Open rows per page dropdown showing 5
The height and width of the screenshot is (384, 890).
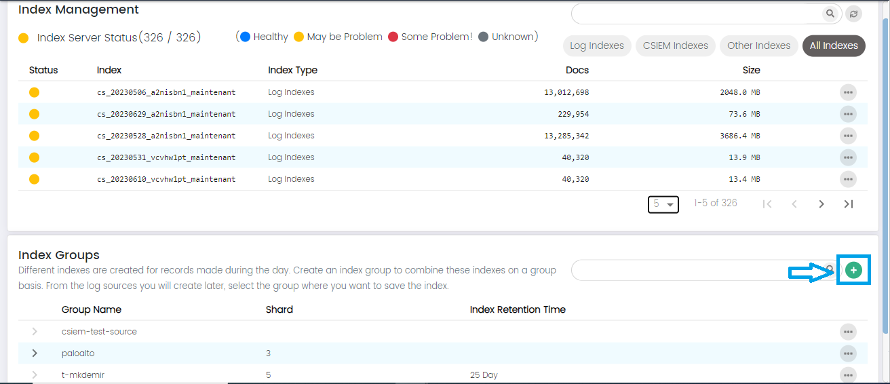663,204
